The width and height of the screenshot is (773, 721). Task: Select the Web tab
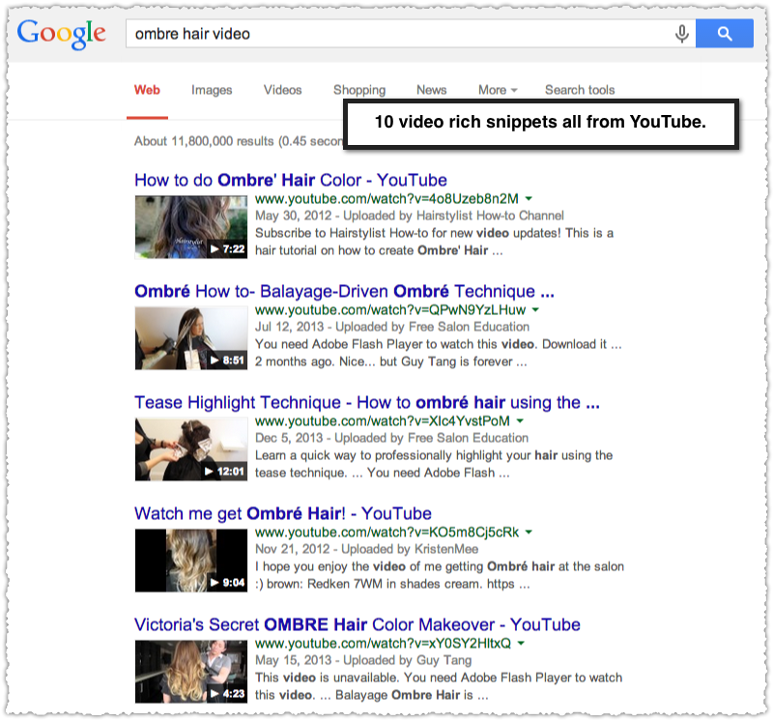click(x=147, y=90)
